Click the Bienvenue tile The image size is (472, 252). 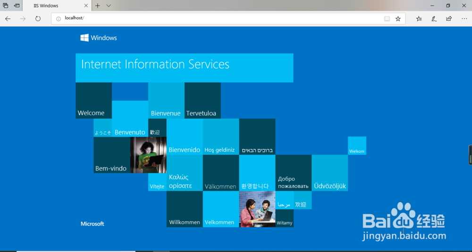click(166, 100)
